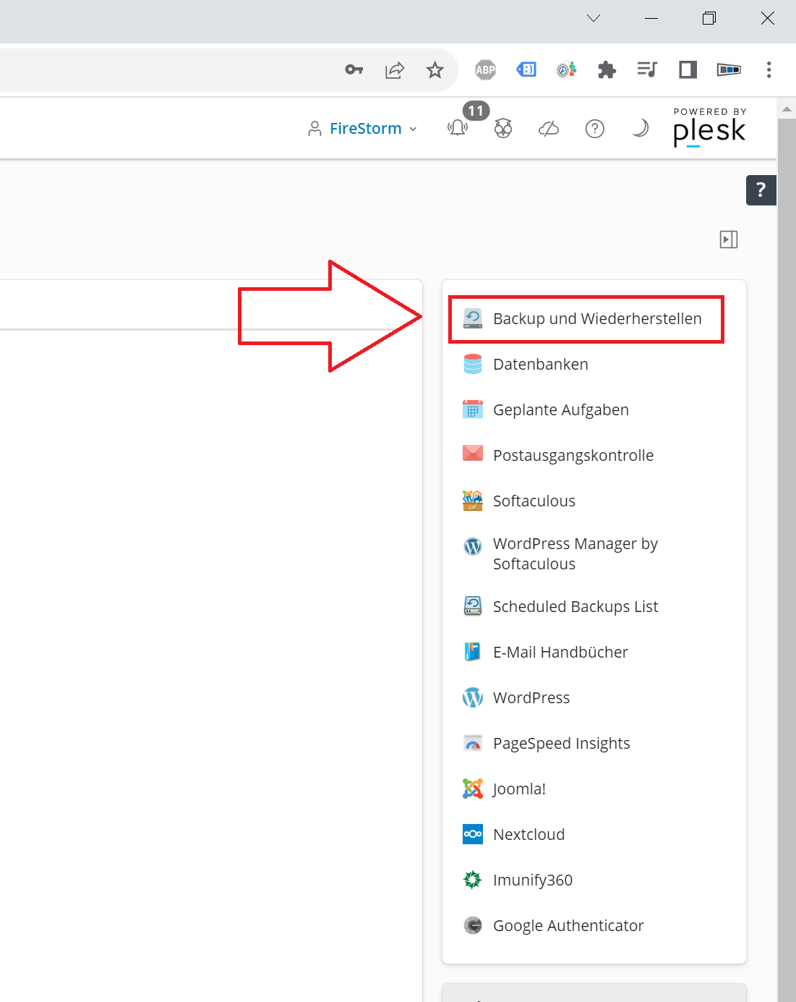Open Datenbanken link
The image size is (796, 1002).
pos(541,365)
